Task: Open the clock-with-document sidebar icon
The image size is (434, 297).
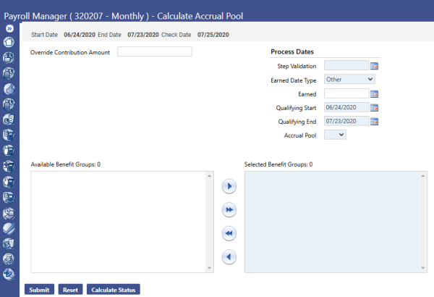Action: coord(9,120)
